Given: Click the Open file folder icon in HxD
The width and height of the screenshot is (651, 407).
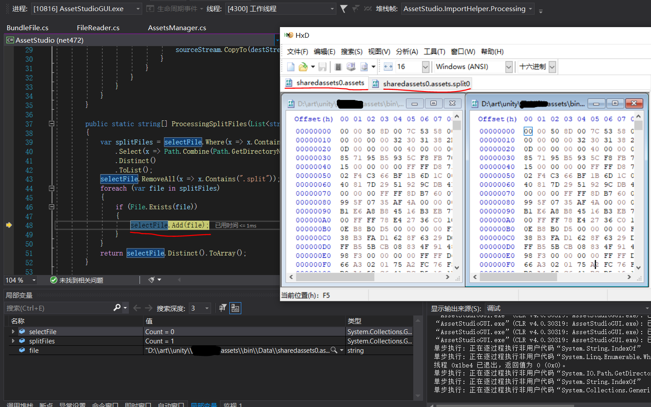Looking at the screenshot, I should pos(304,67).
